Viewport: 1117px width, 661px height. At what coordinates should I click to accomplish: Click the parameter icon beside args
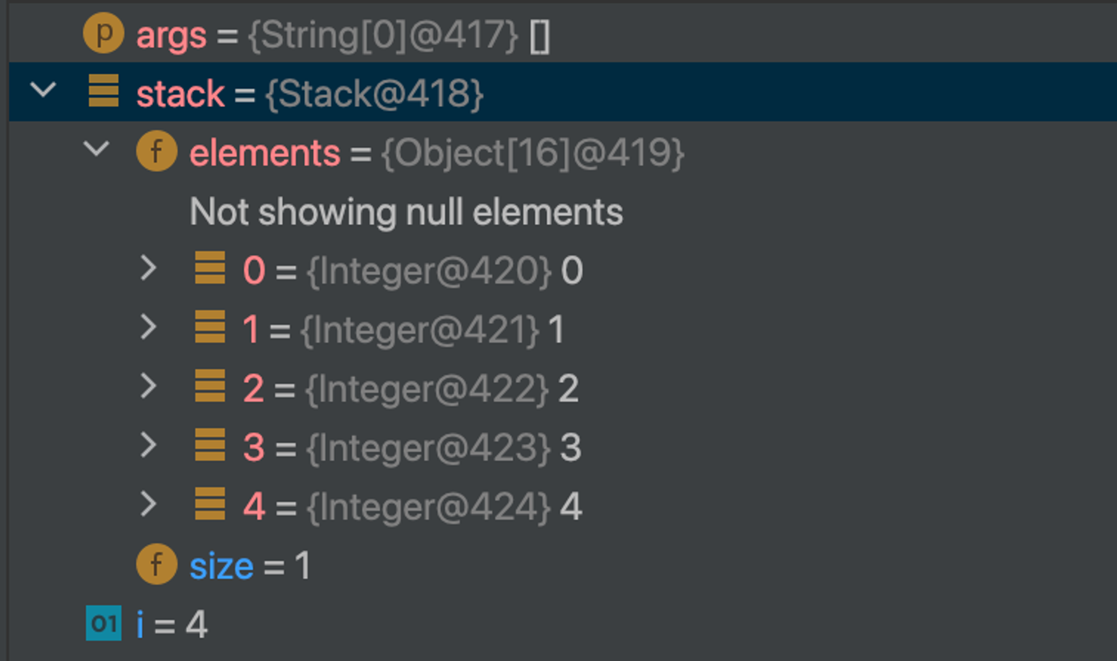click(103, 33)
